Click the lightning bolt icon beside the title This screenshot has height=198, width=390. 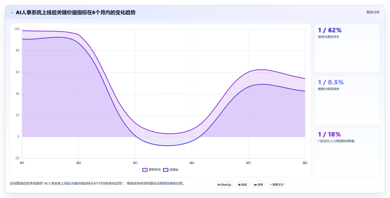(x=12, y=12)
